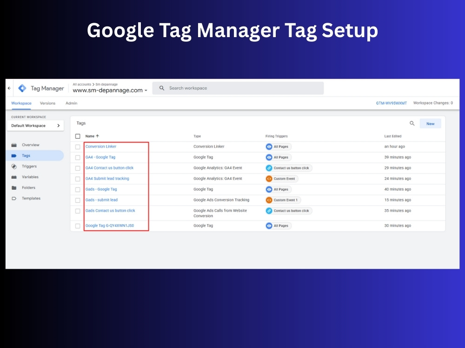The height and width of the screenshot is (348, 465).
Task: Click the Variables icon in sidebar
Action: tap(14, 177)
